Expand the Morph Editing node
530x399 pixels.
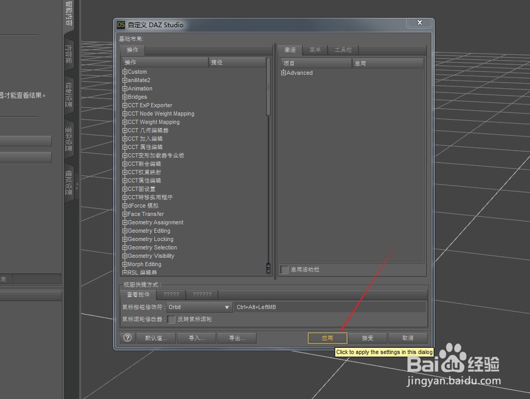pyautogui.click(x=125, y=264)
